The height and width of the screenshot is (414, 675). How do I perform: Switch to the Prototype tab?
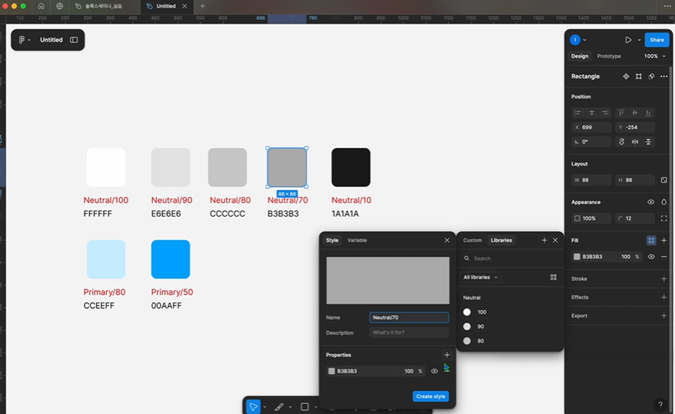(x=609, y=56)
